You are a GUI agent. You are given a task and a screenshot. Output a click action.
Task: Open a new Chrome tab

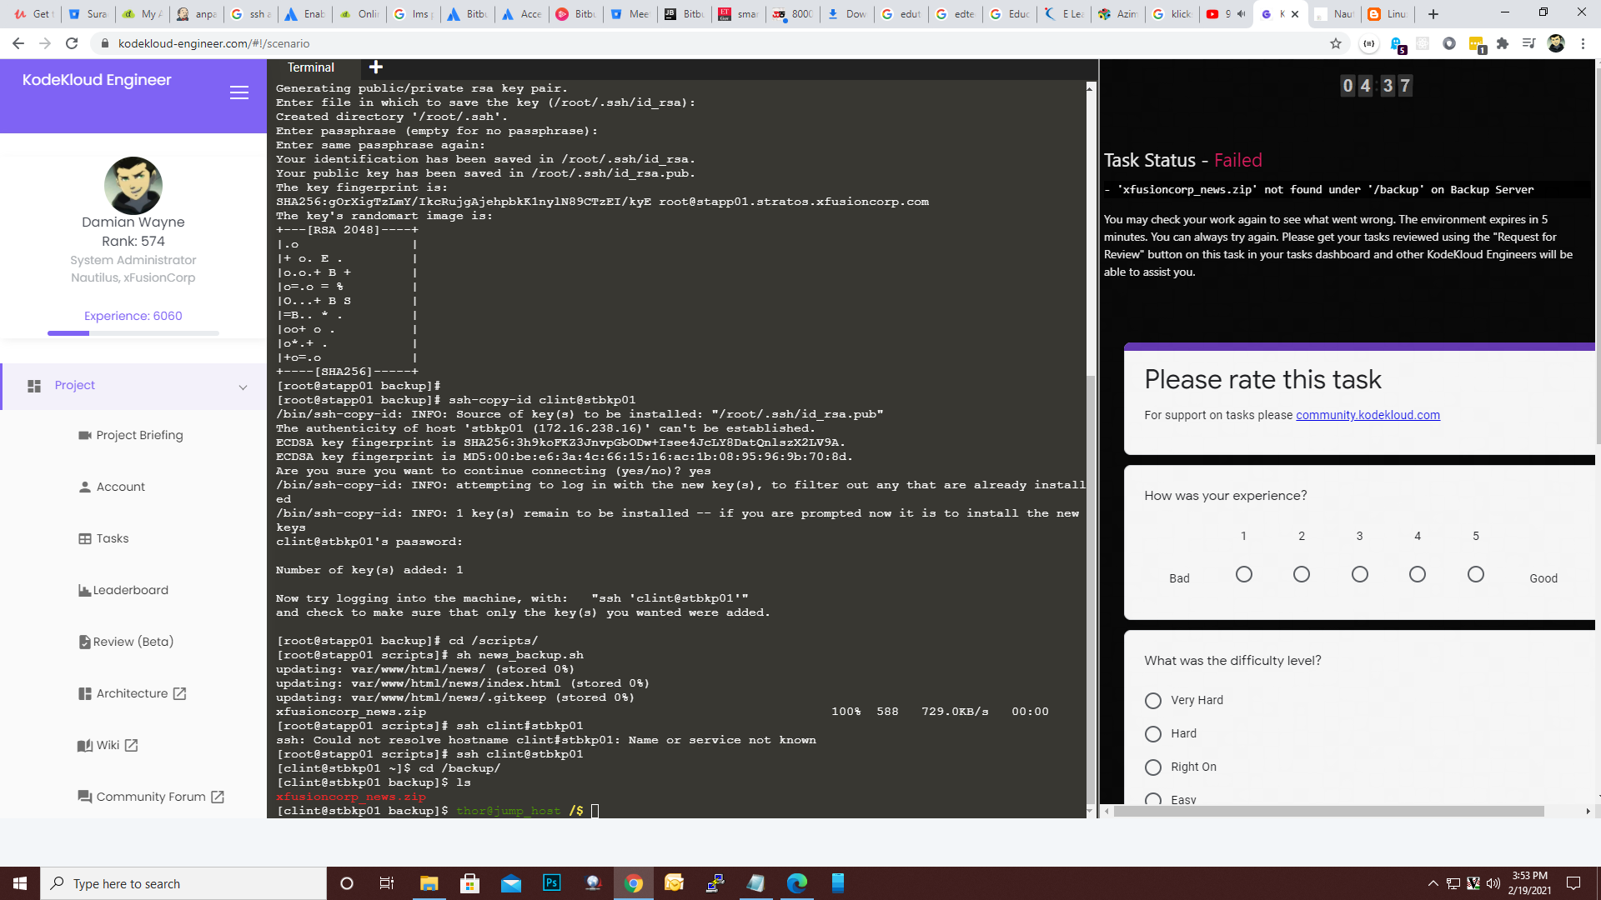[x=1433, y=13]
